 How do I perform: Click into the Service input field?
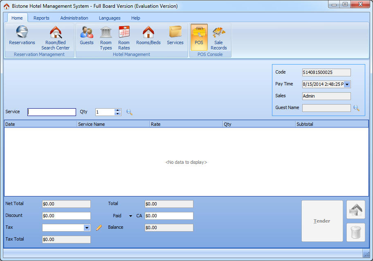click(52, 112)
